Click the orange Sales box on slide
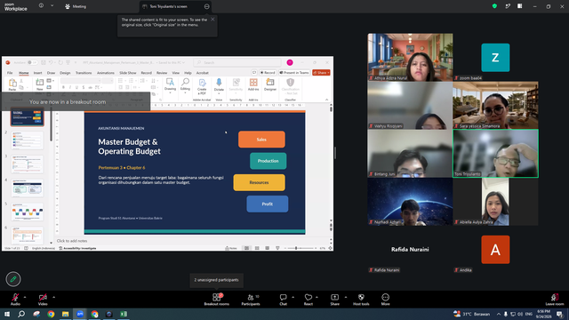Screen dimensions: 569x320 pyautogui.click(x=261, y=140)
